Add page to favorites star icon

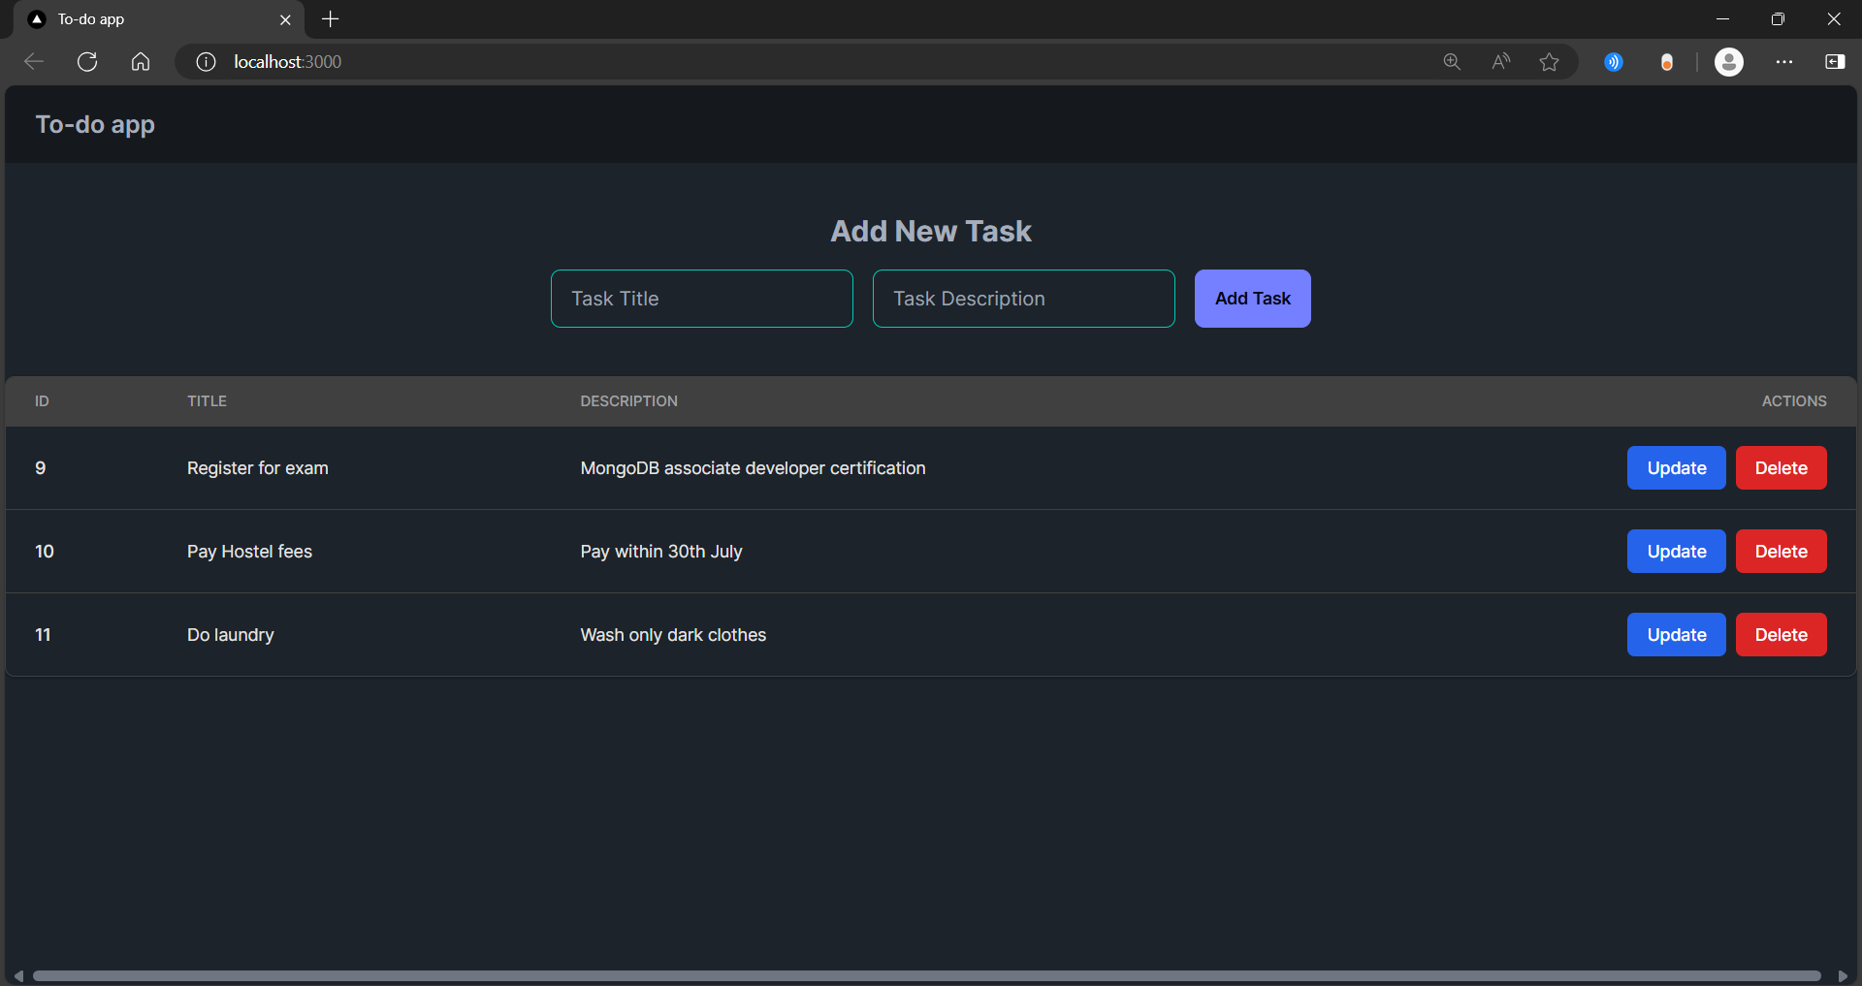(x=1549, y=62)
